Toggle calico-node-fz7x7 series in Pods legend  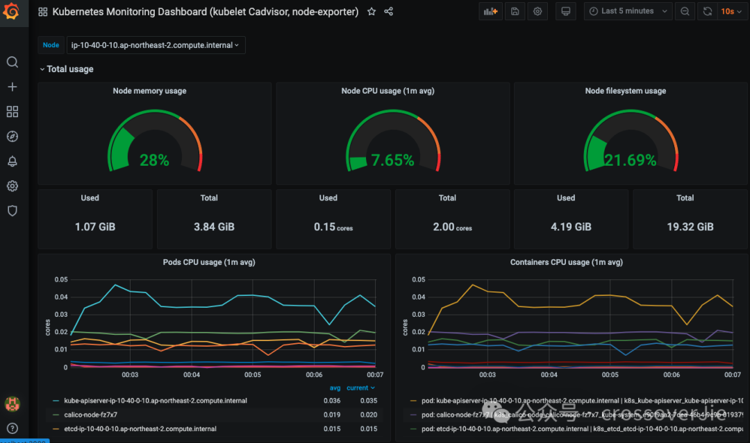90,415
